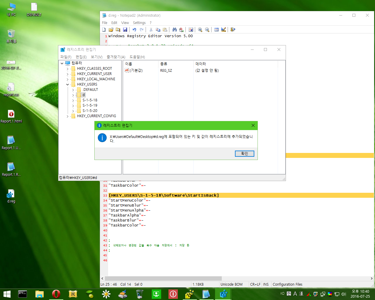Open the View menu in Notepad2
The height and width of the screenshot is (300, 375).
click(125, 23)
